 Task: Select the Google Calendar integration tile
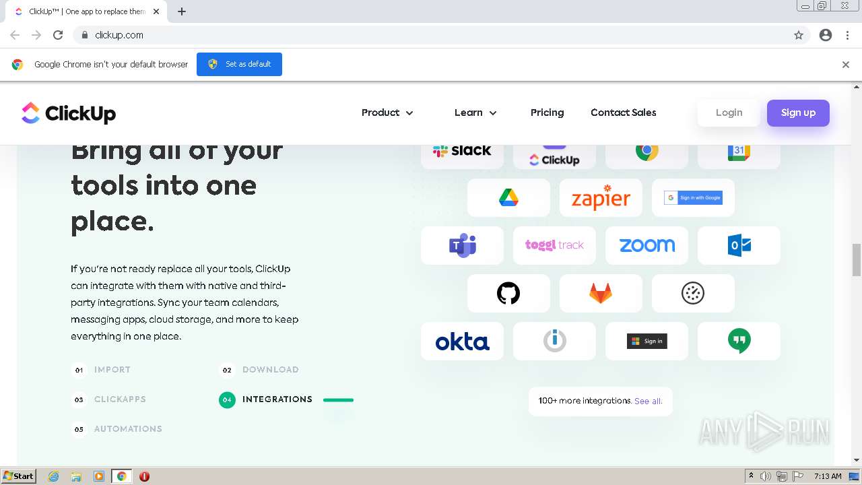tap(739, 156)
